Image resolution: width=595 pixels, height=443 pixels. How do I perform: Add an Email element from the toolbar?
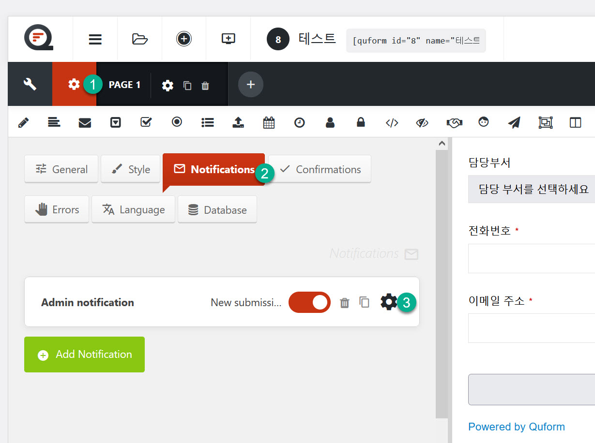[x=85, y=122]
